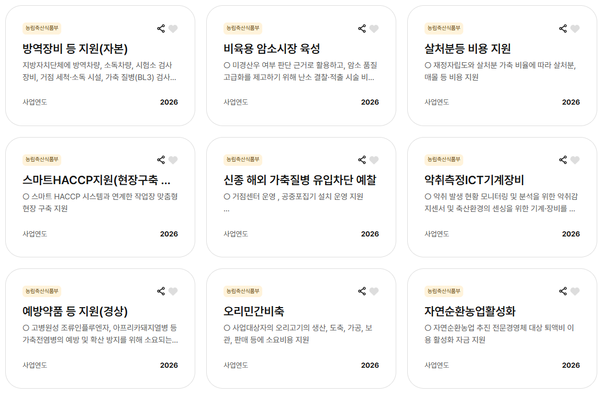Image resolution: width=603 pixels, height=396 pixels.
Task: Favorite the 방역장비 등 지원(자본) card
Action: (x=173, y=29)
